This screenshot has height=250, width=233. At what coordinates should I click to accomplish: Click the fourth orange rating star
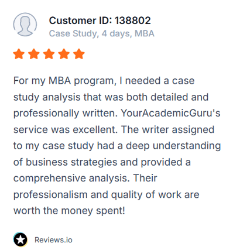point(64,54)
